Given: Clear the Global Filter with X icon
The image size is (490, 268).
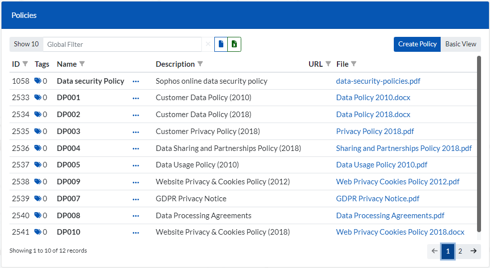Looking at the screenshot, I should coord(208,44).
